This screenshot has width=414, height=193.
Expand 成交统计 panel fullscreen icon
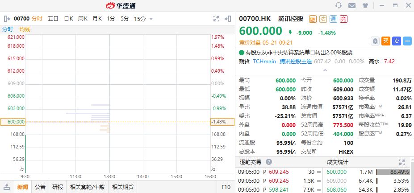[402, 162]
